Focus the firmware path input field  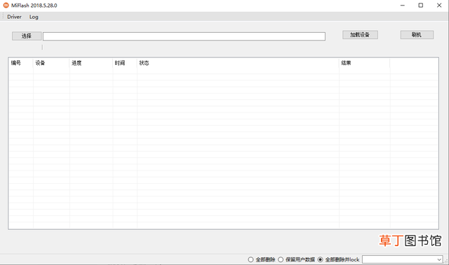[x=184, y=36]
